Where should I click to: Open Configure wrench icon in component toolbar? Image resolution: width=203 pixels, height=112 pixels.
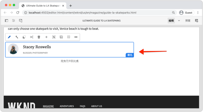[x=17, y=37]
